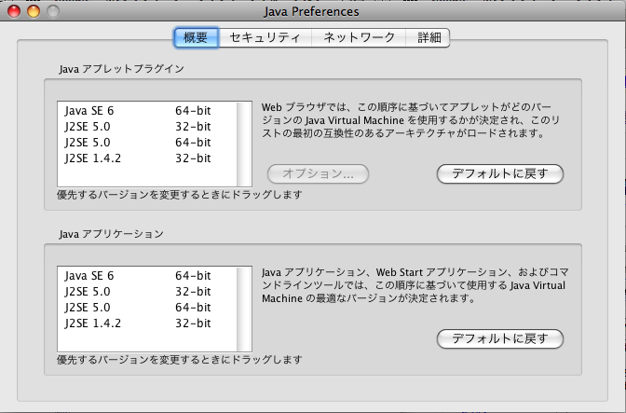Close the Java Preferences window
This screenshot has width=626, height=413.
[x=14, y=11]
